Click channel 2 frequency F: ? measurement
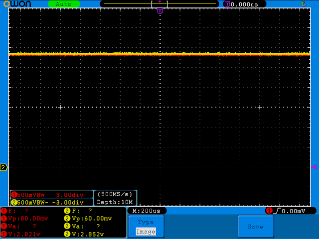 (78, 211)
